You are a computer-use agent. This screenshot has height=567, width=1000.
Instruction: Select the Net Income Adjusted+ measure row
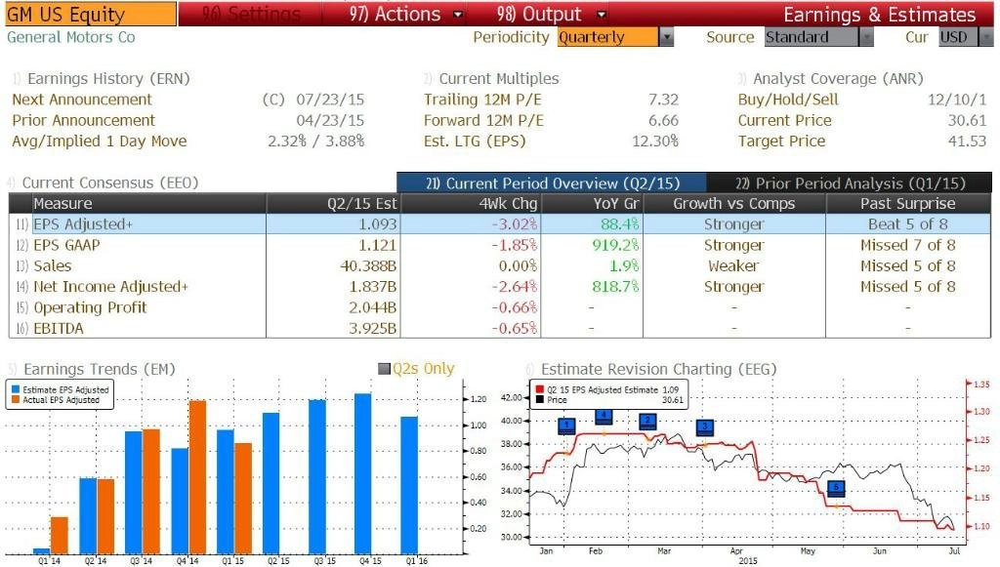point(500,287)
